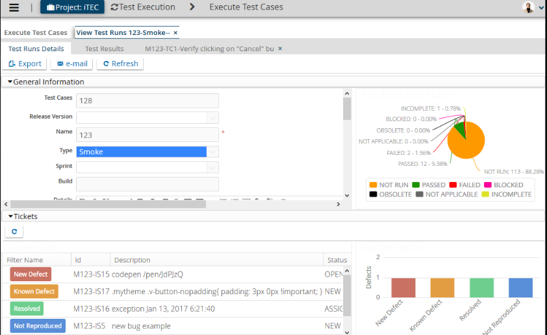Expand the user profile dropdown arrow
Viewport: 547px width, 335px height.
541,8
